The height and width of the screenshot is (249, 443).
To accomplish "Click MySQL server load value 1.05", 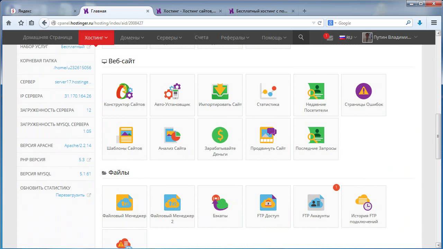I will tap(87, 131).
